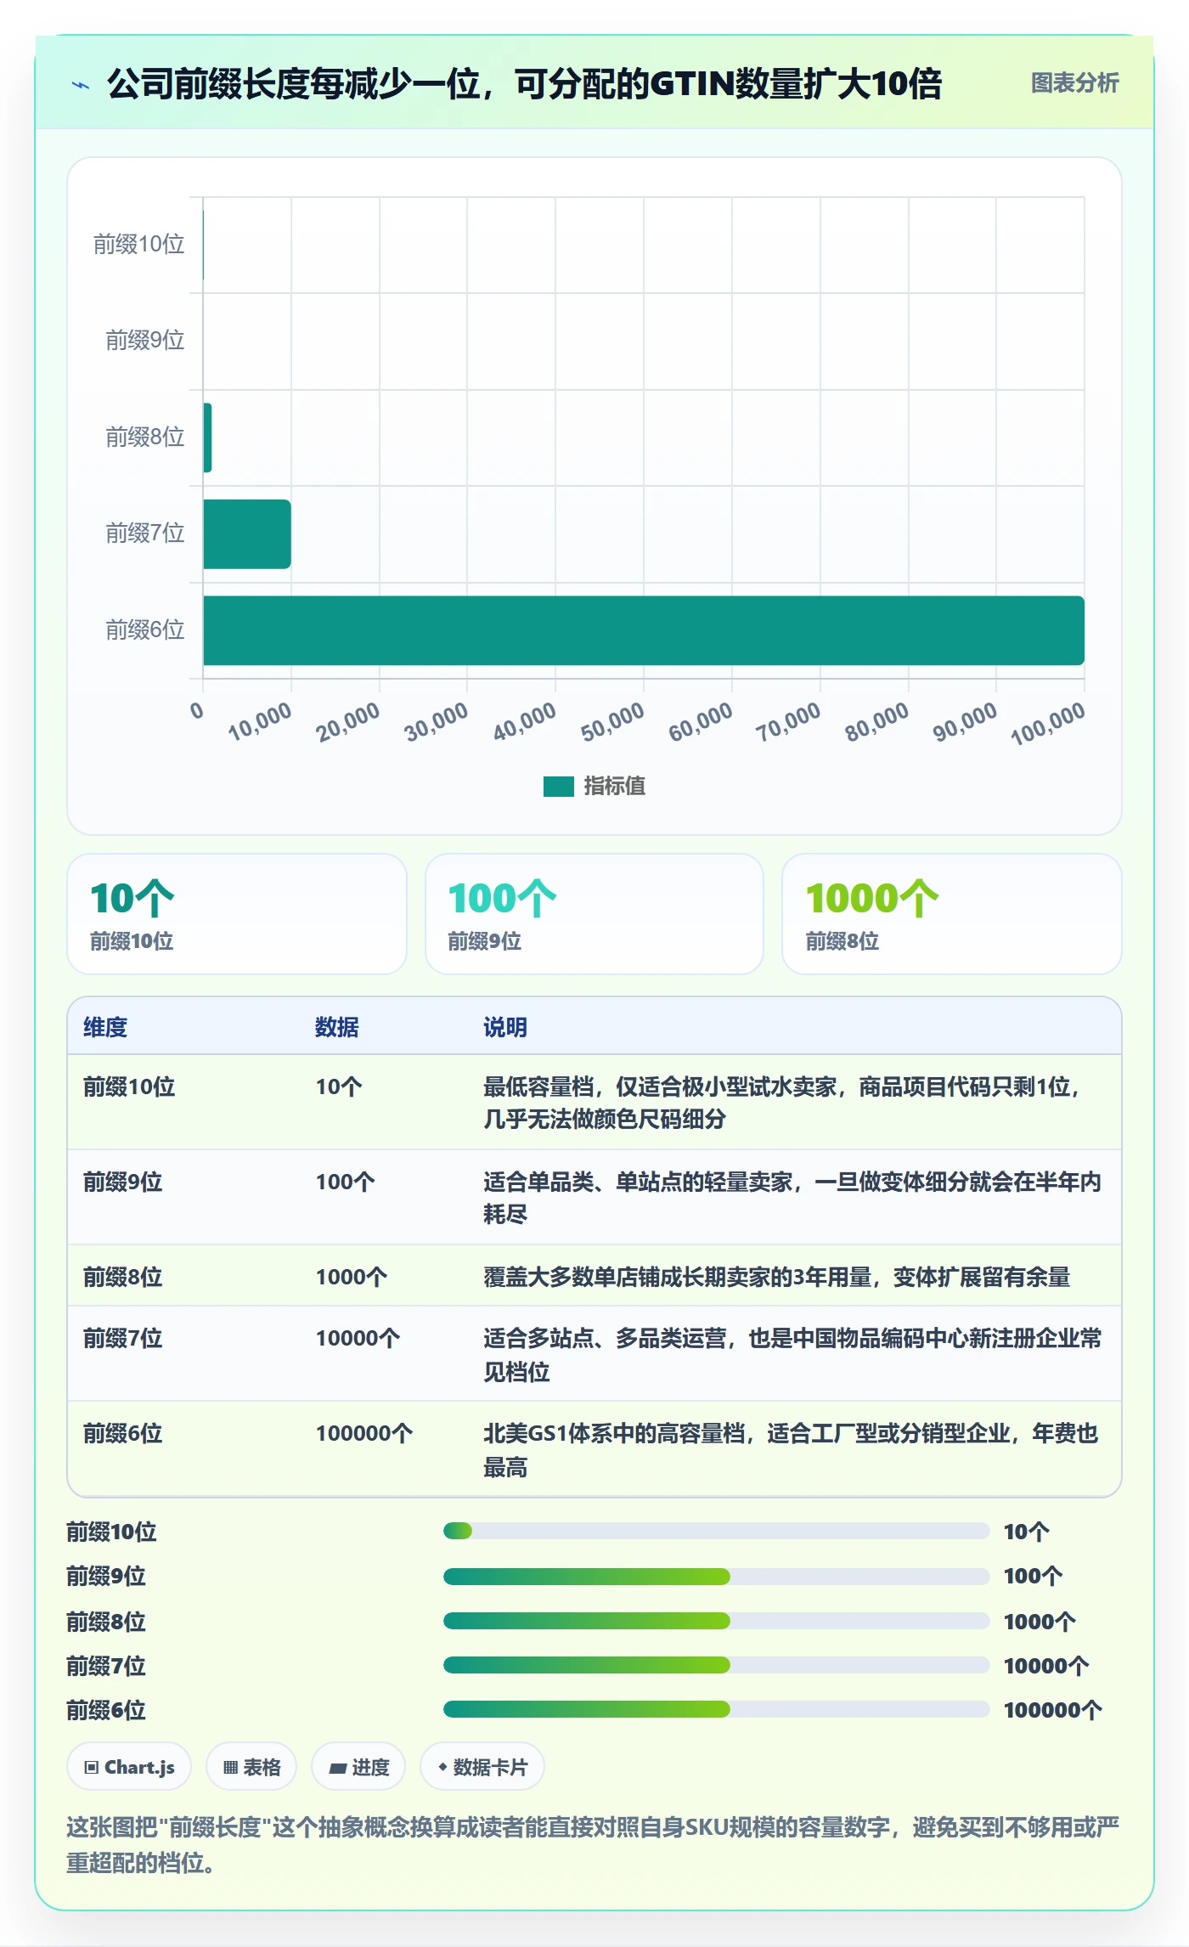Click the 100个 cell in the table
1189x1947 pixels.
[345, 1182]
